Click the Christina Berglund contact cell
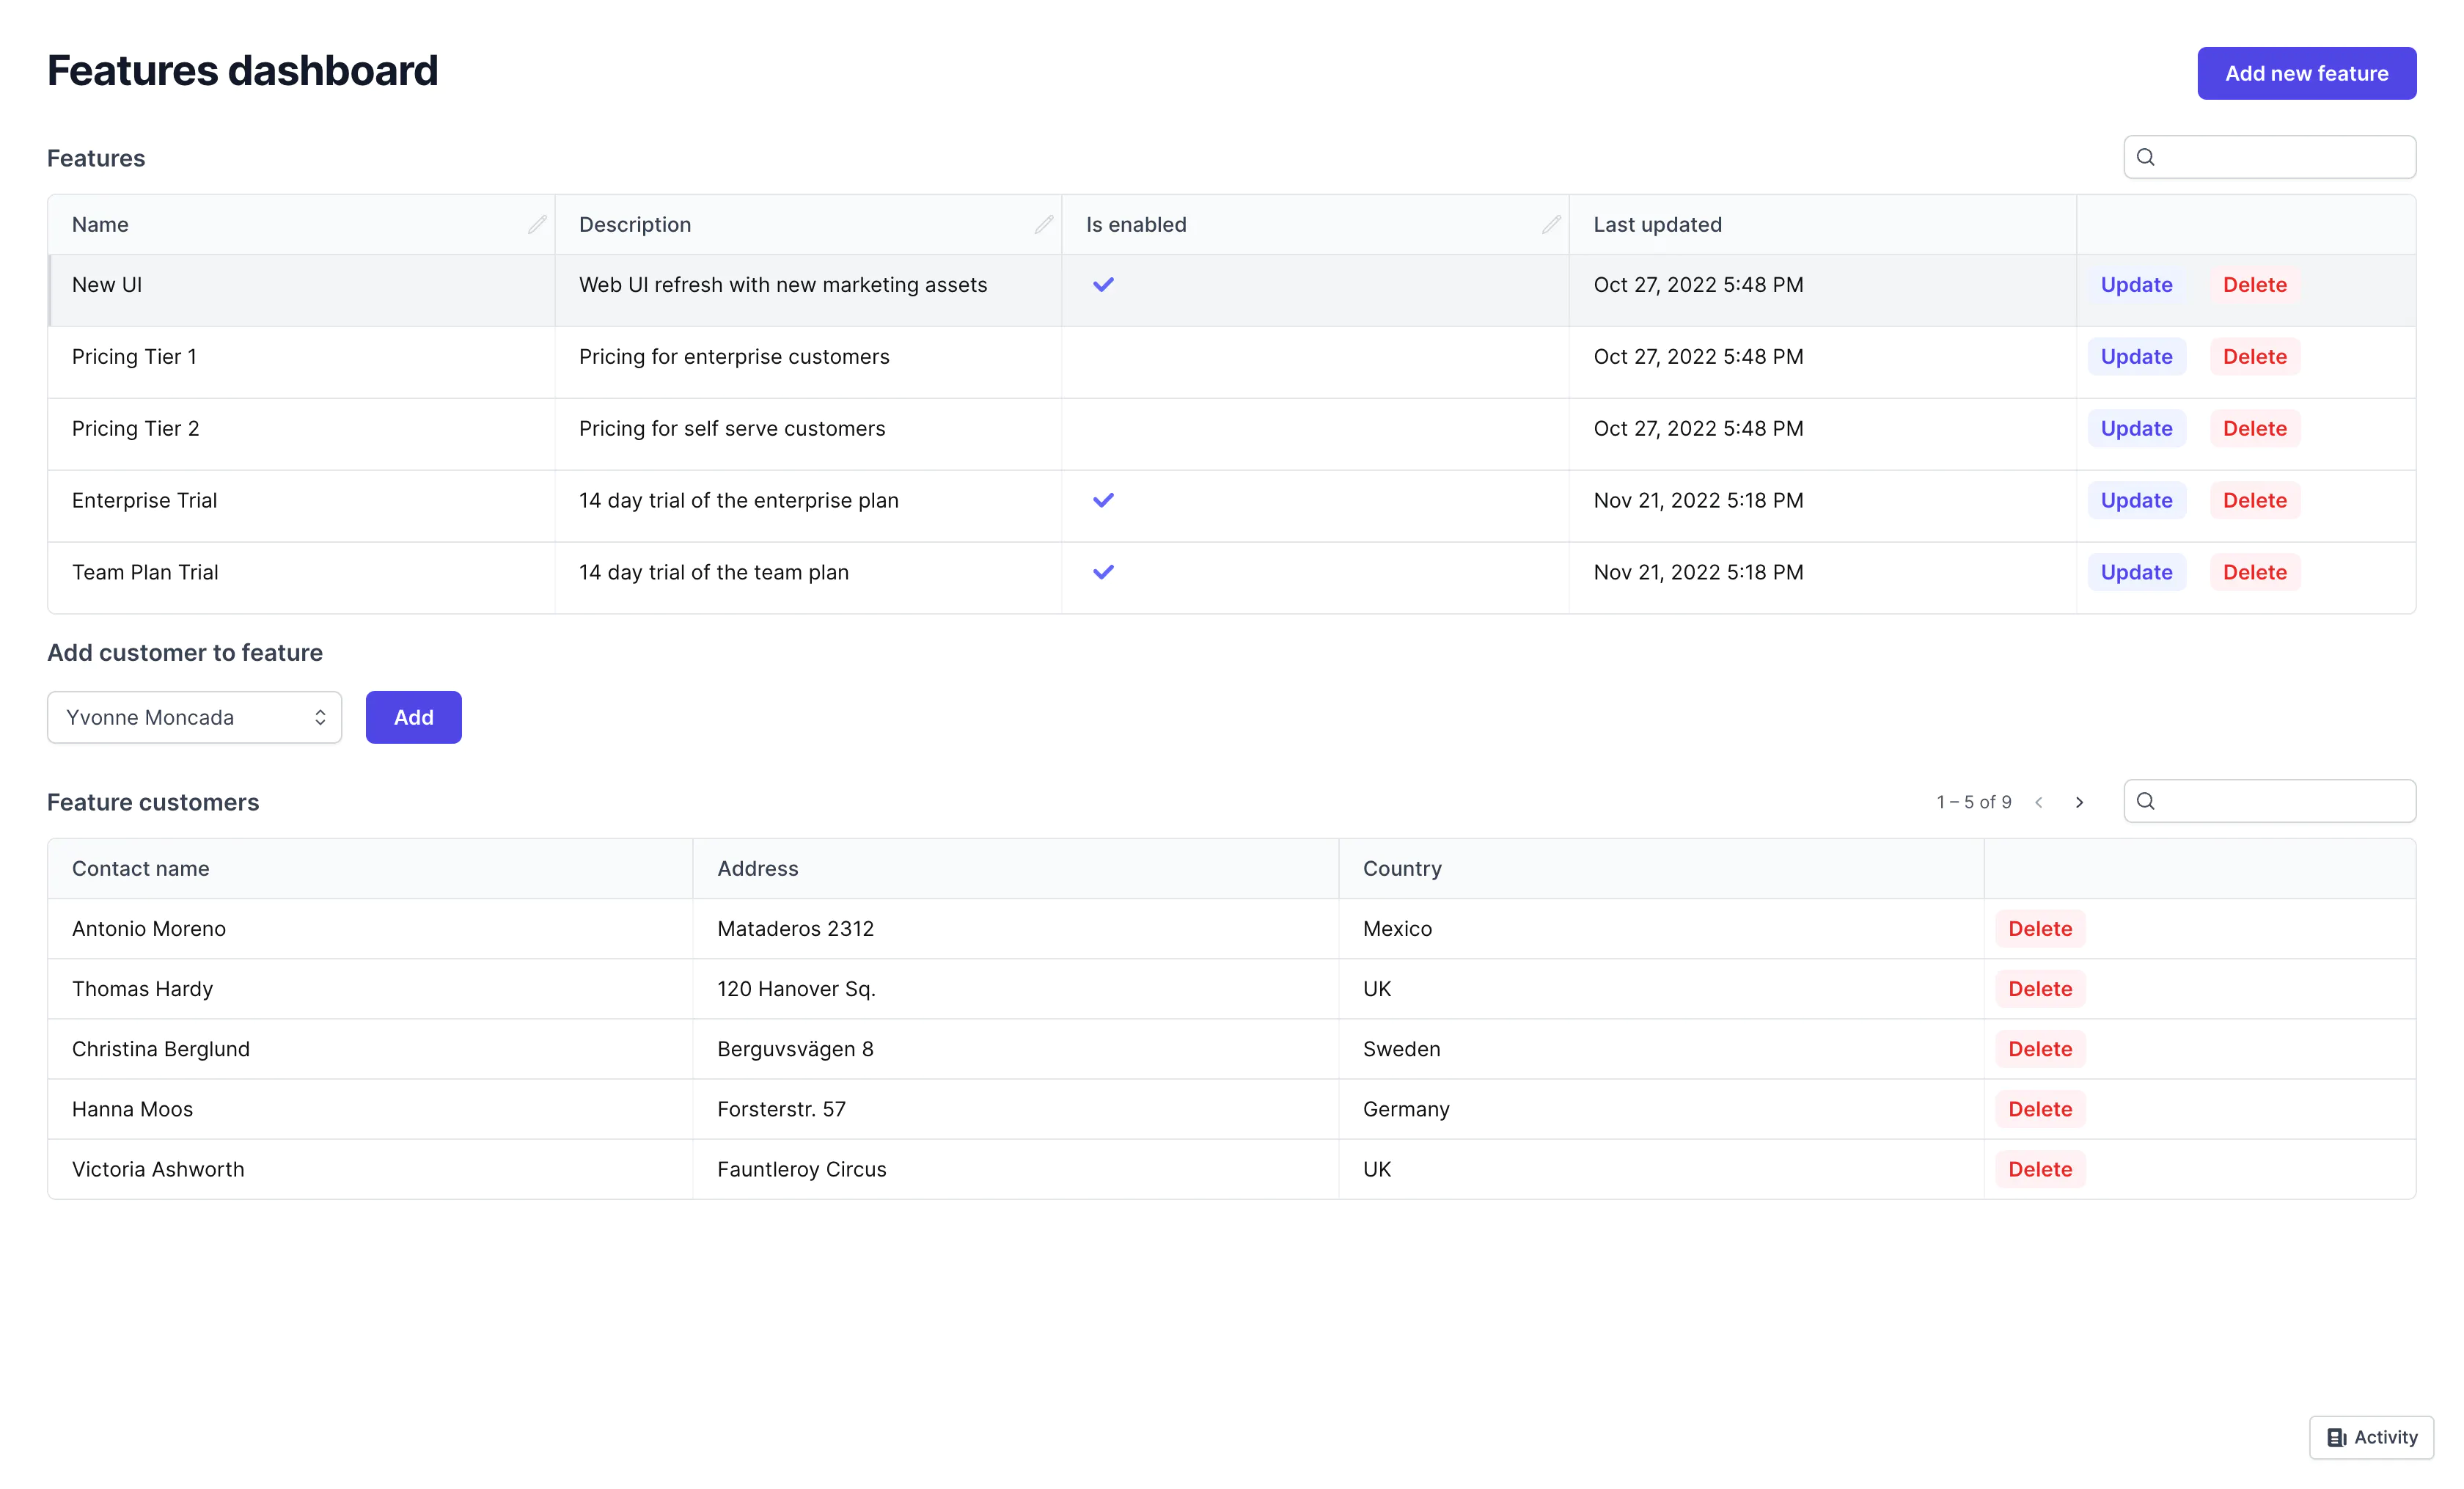 pyautogui.click(x=370, y=1049)
